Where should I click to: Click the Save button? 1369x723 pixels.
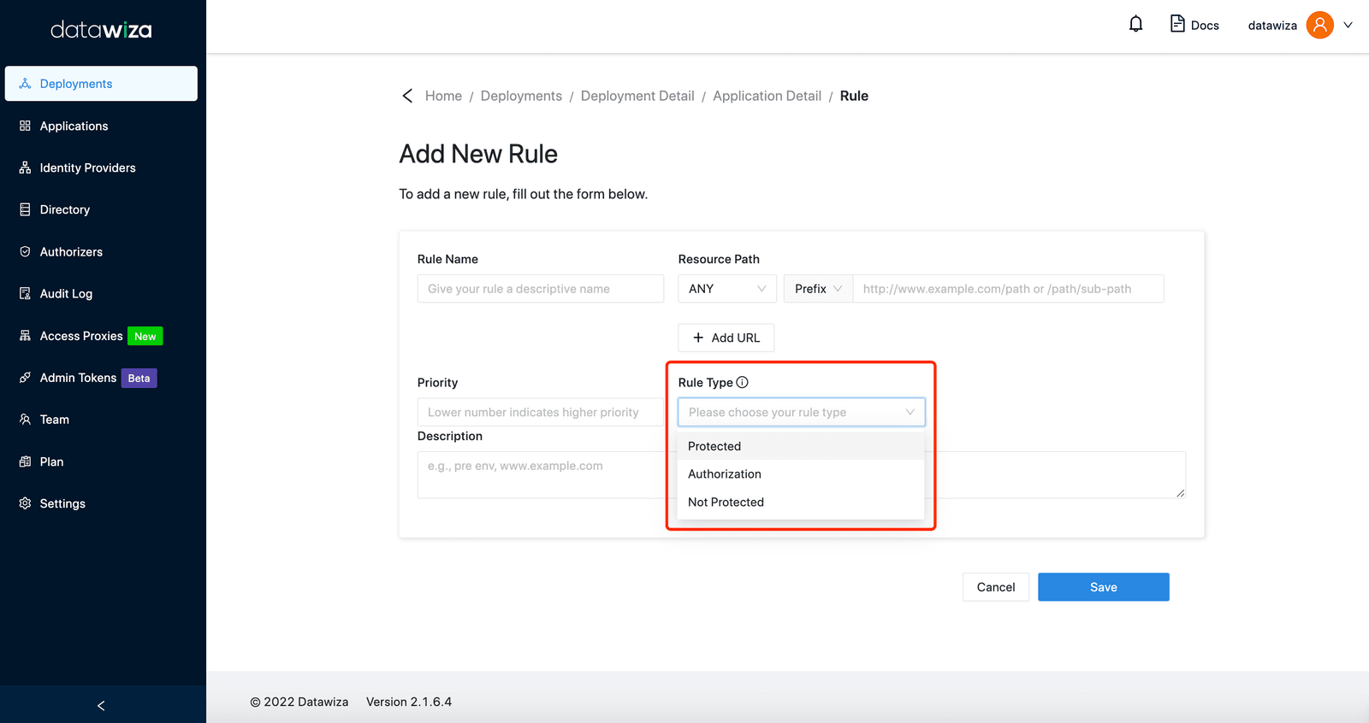(1104, 587)
